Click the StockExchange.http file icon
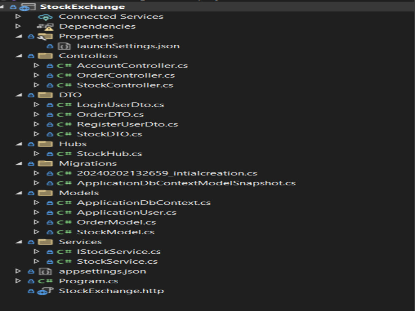This screenshot has height=311, width=415. [45, 291]
